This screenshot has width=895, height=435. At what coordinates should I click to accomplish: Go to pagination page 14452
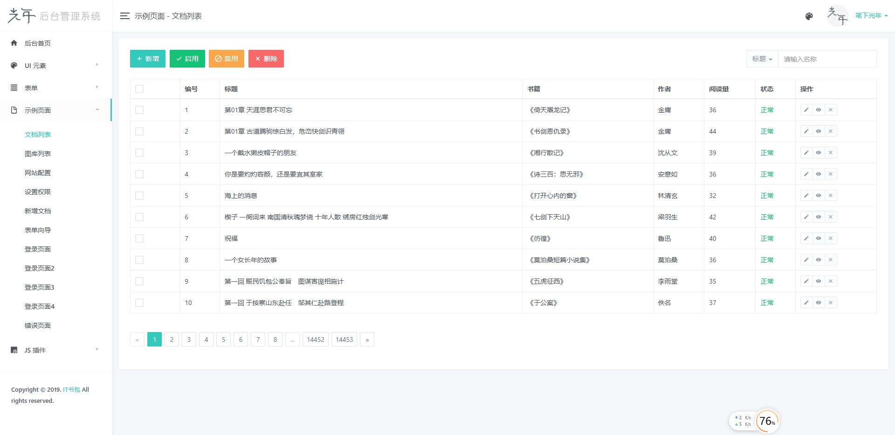[316, 340]
